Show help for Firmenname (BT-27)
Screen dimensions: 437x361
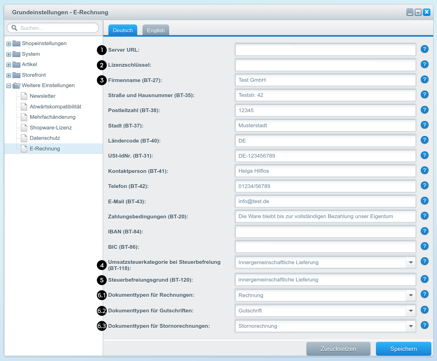[424, 80]
